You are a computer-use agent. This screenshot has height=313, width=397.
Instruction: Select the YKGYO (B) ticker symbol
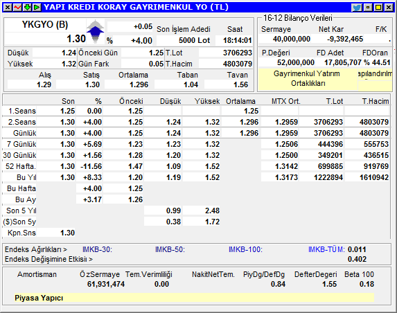(45, 25)
